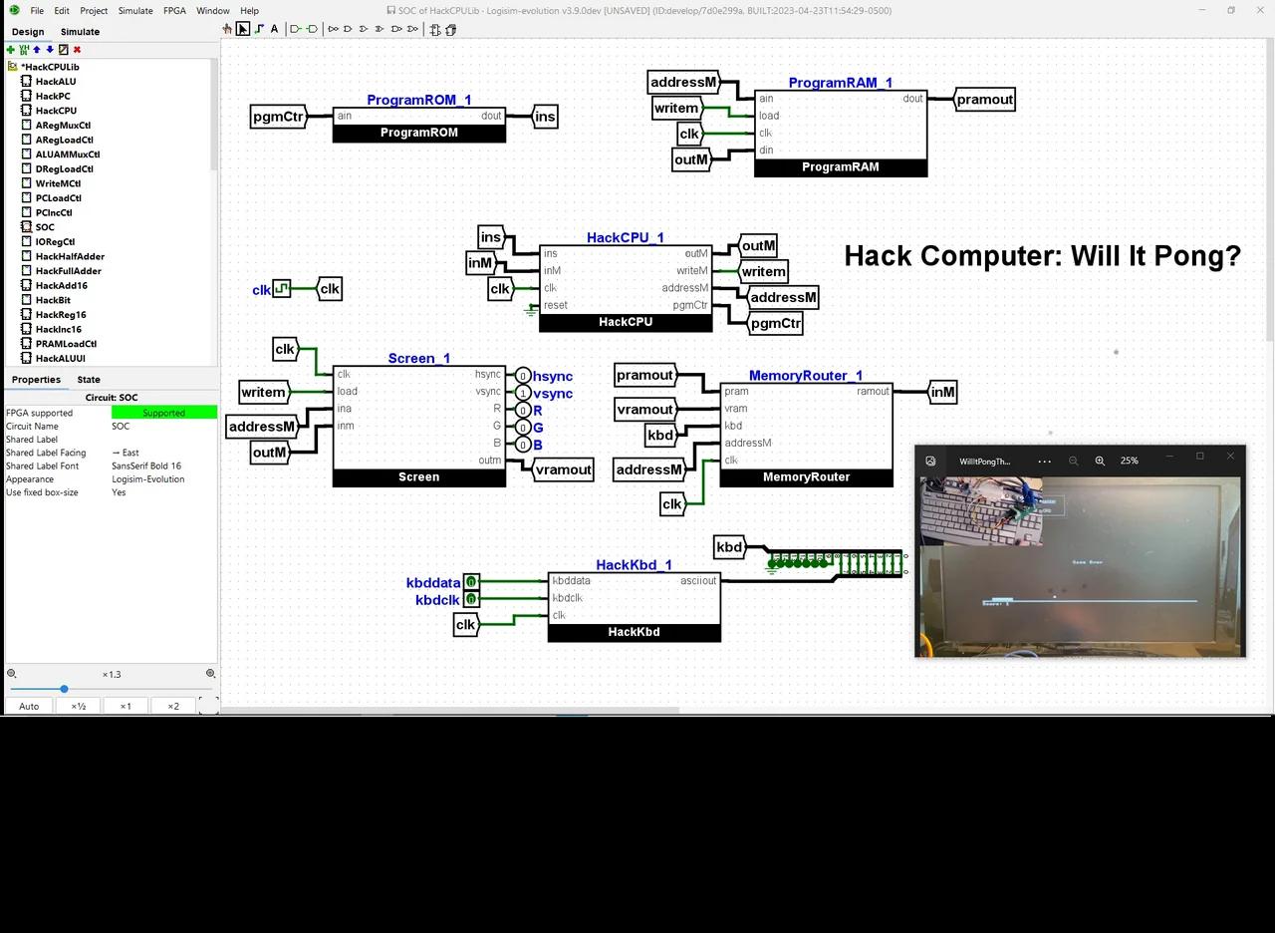Move the SOC circuit up with the blue up-arrow
The height and width of the screenshot is (933, 1275).
coord(37,49)
